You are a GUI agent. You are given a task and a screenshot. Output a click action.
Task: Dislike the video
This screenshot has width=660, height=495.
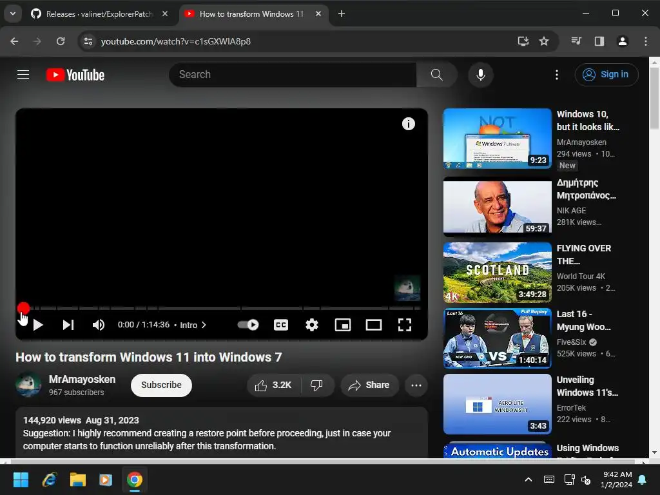point(317,385)
